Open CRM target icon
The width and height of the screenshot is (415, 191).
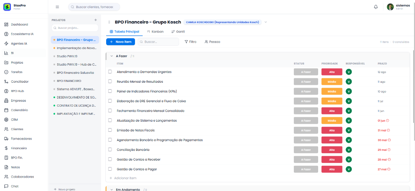point(6,120)
